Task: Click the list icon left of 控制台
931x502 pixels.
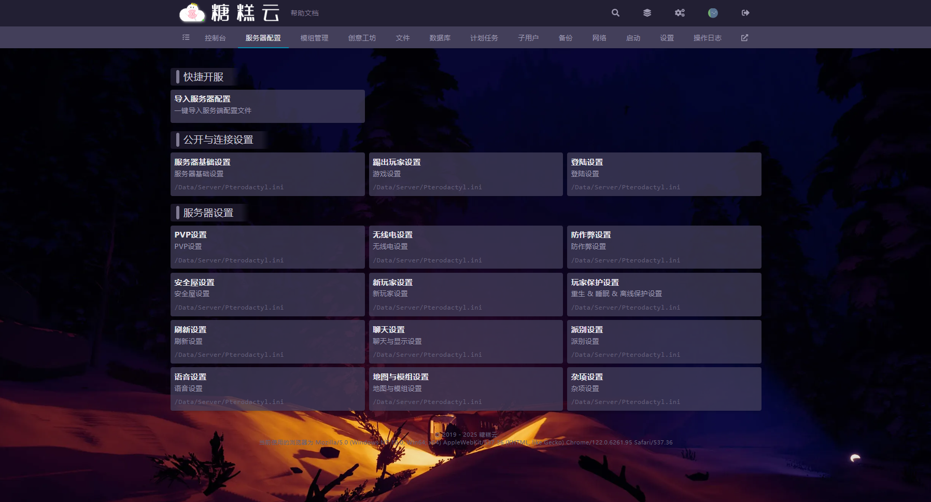Action: click(186, 37)
